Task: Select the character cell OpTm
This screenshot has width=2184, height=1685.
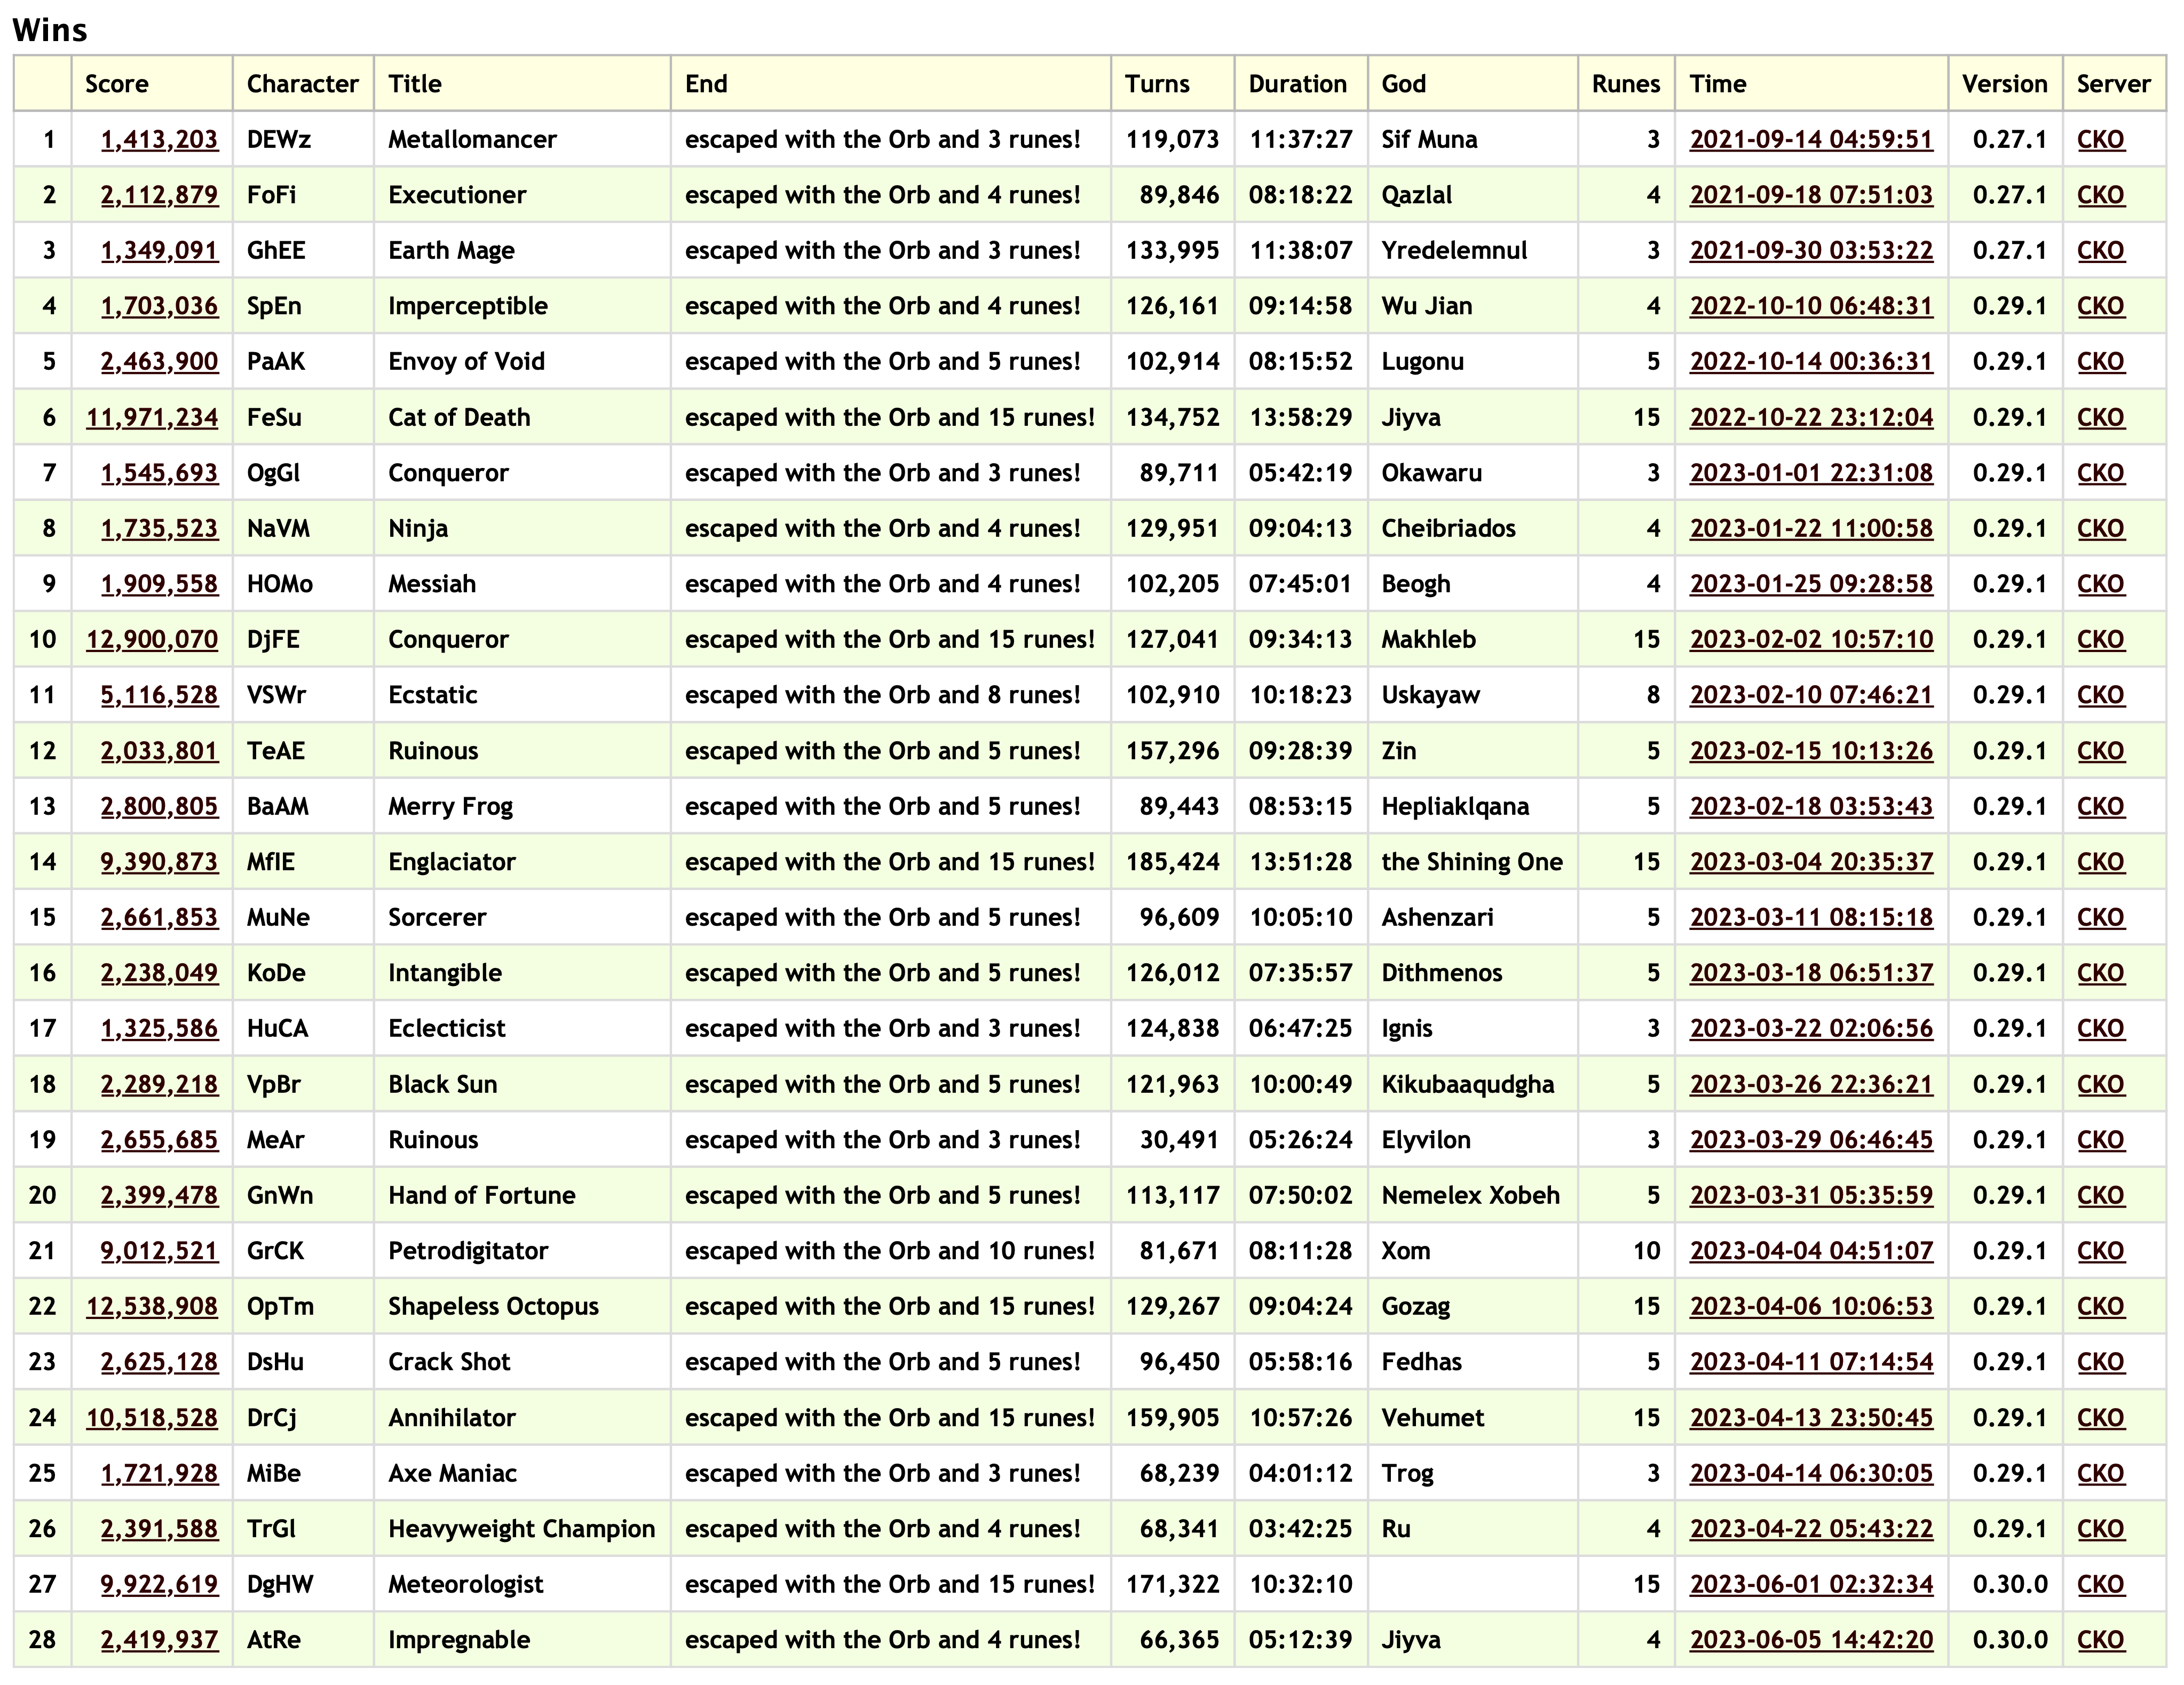Action: (x=303, y=1306)
